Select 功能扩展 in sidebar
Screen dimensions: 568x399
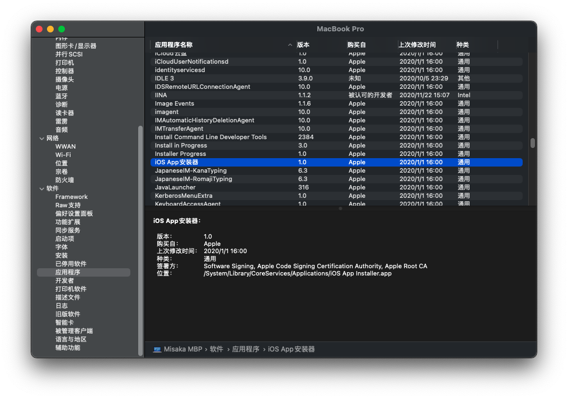[x=68, y=222]
